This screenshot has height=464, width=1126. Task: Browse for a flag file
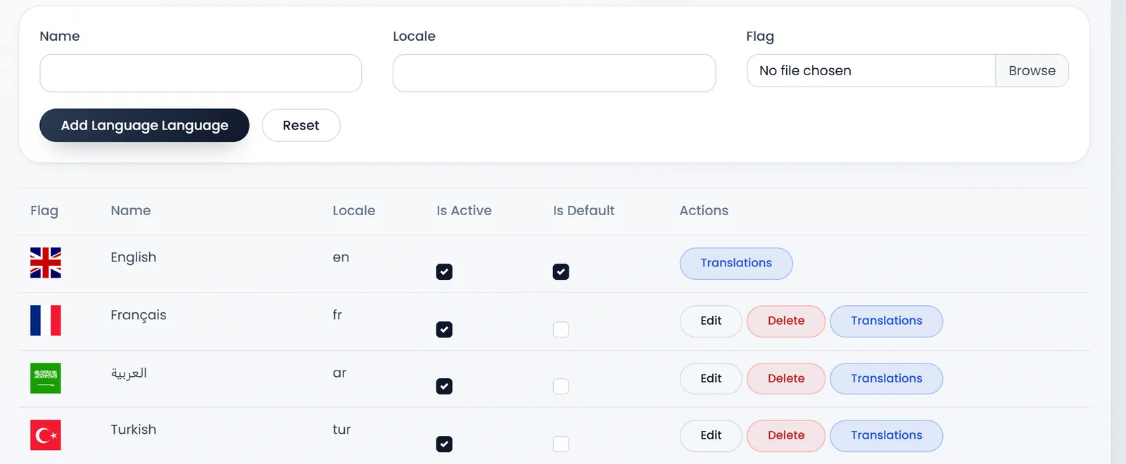[x=1032, y=70]
